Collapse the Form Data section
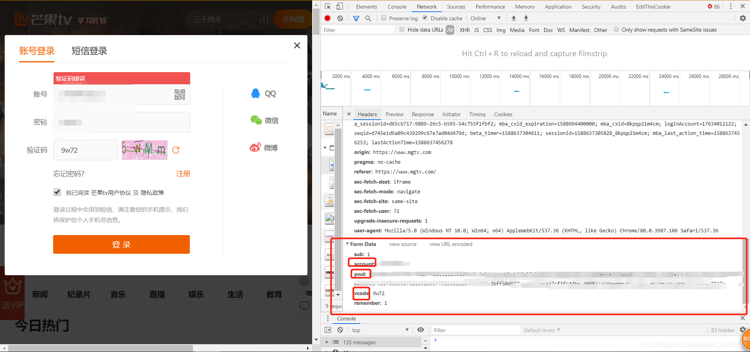The height and width of the screenshot is (352, 750). click(347, 244)
